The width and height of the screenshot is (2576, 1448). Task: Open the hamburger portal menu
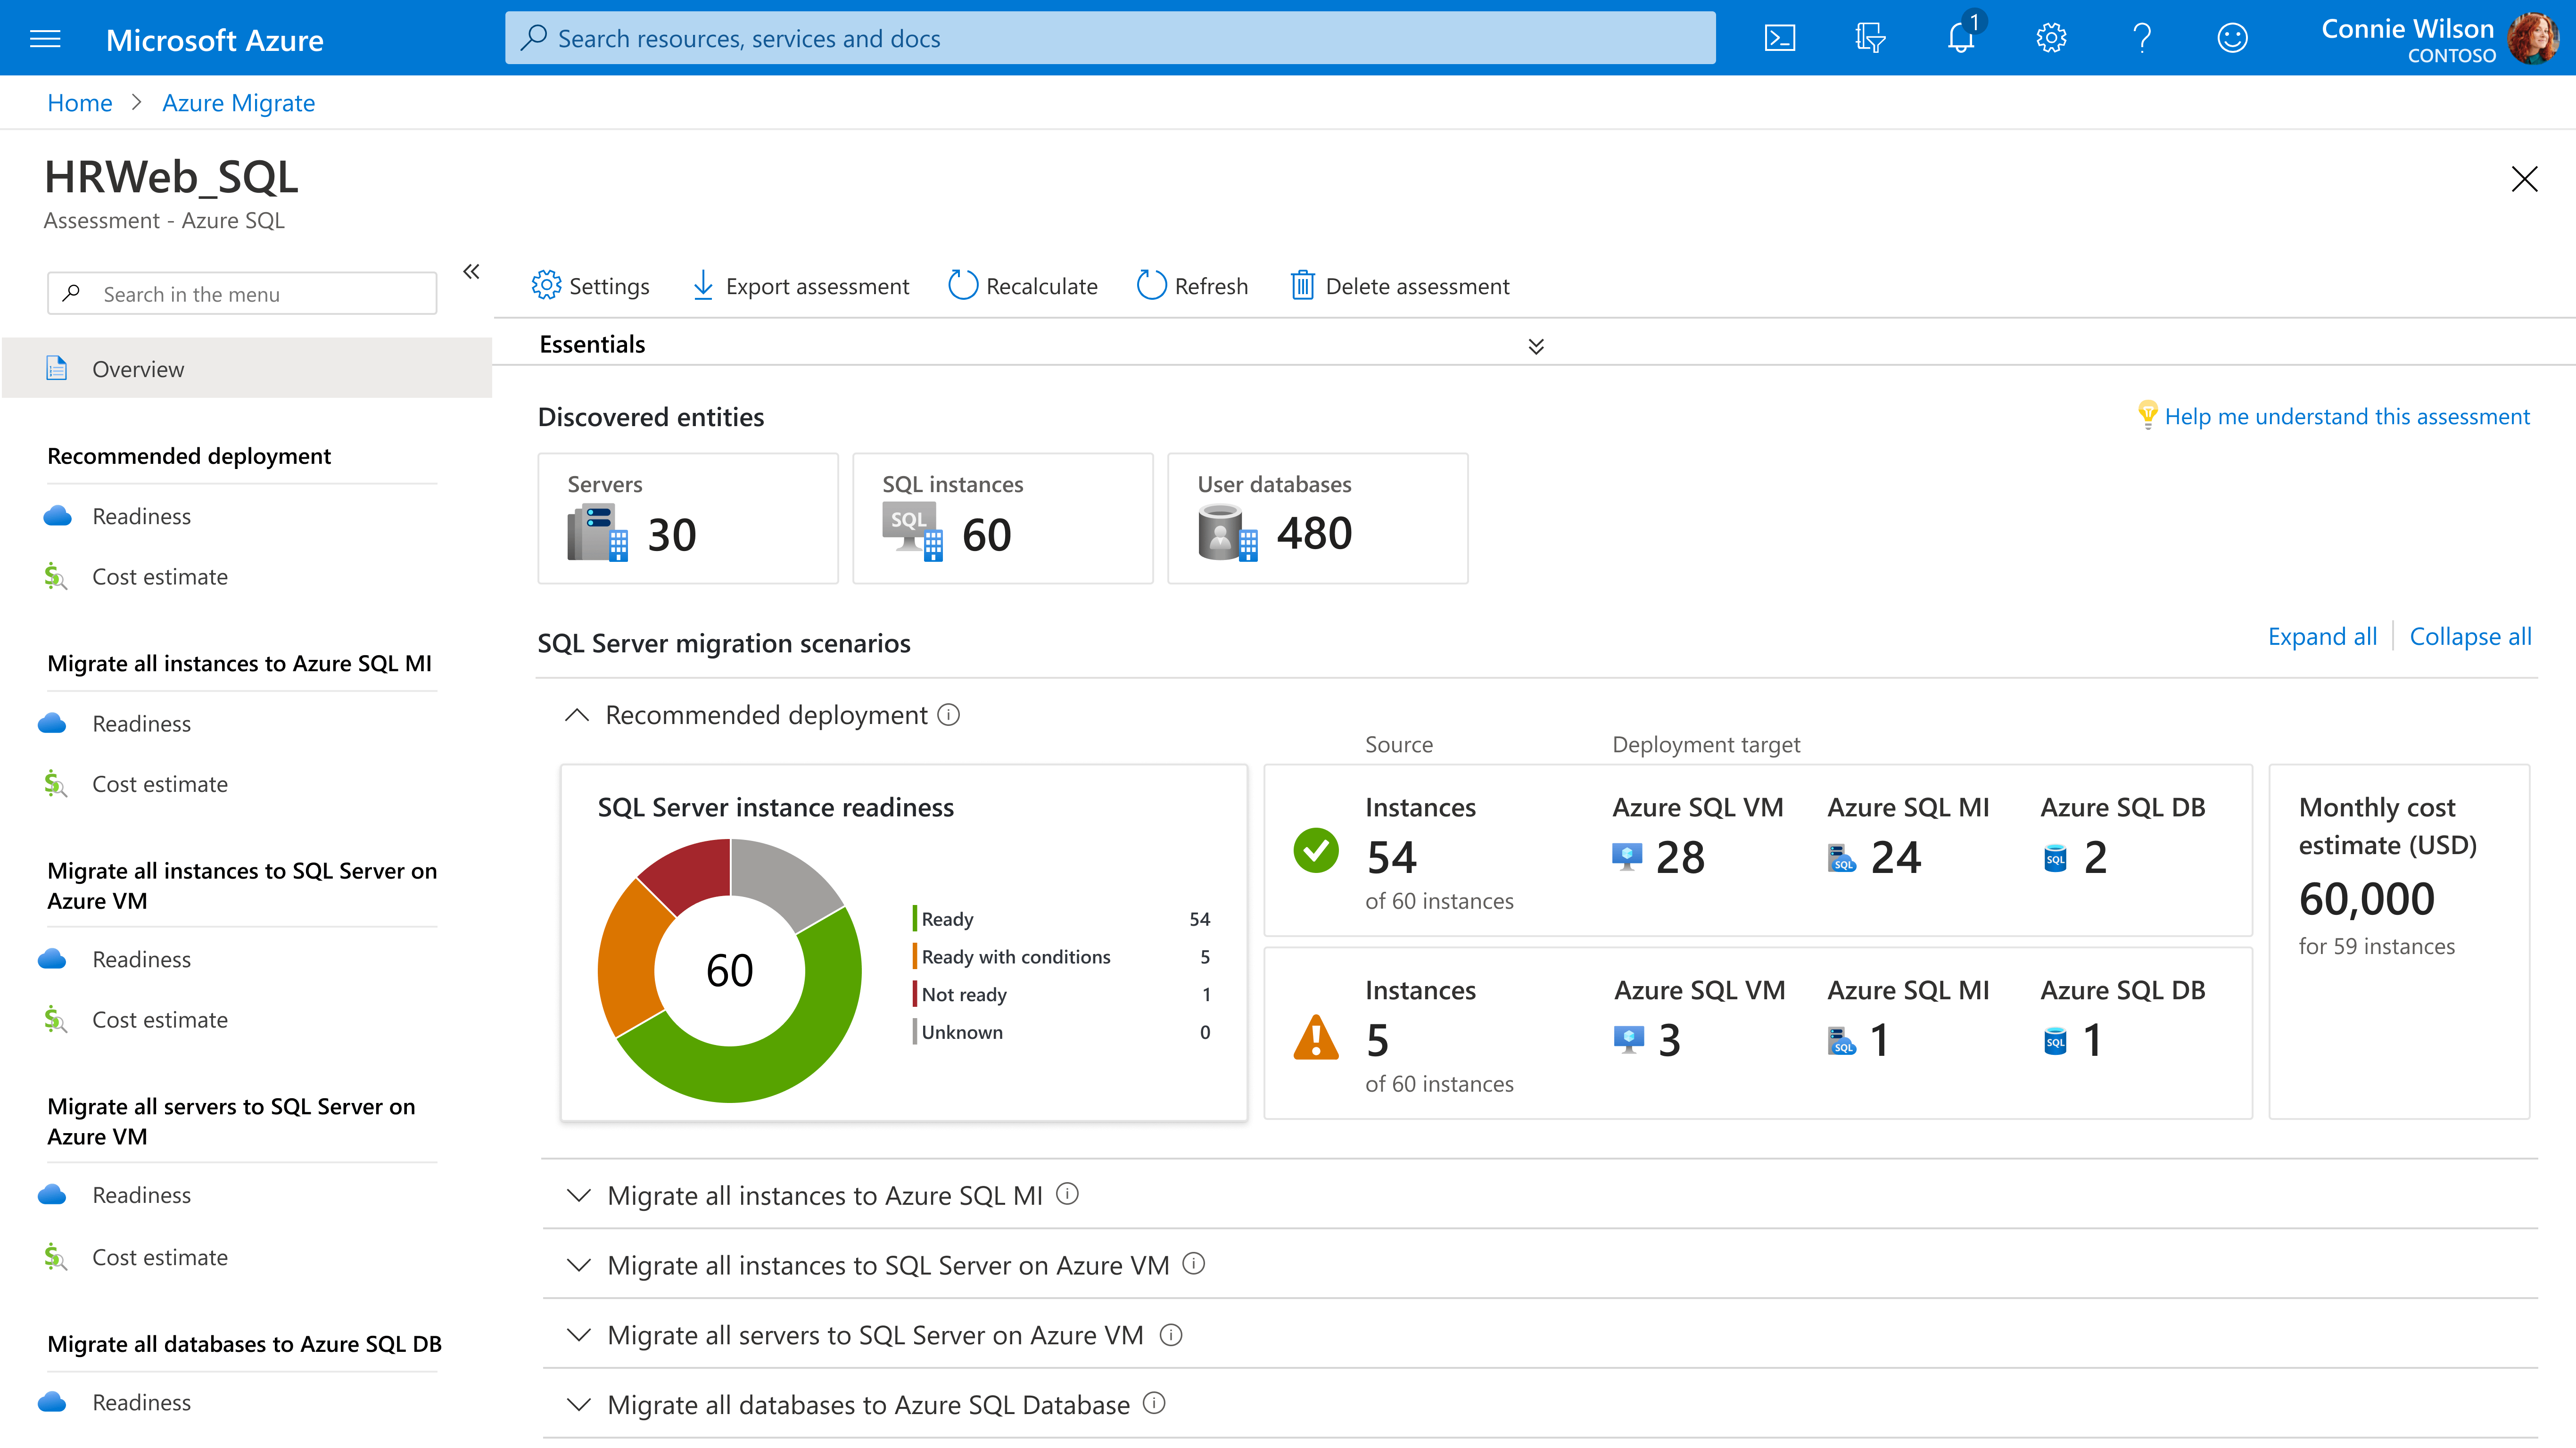(45, 39)
